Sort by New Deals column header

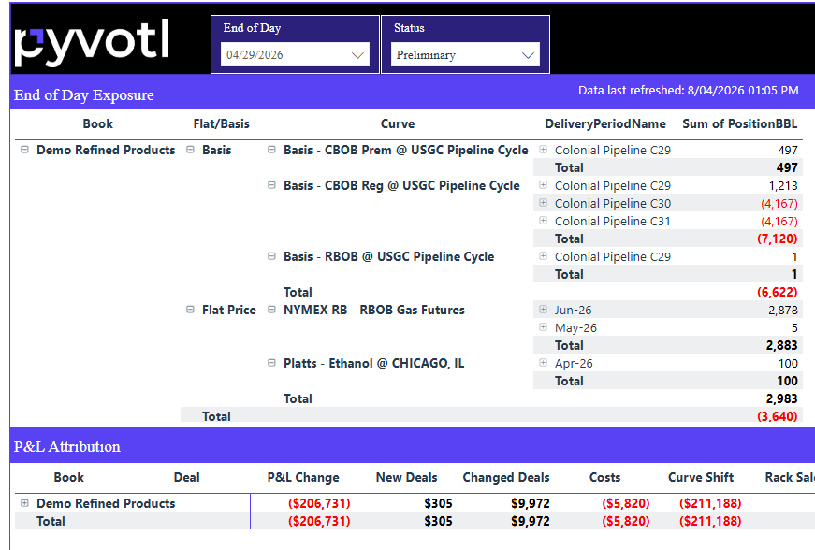406,477
